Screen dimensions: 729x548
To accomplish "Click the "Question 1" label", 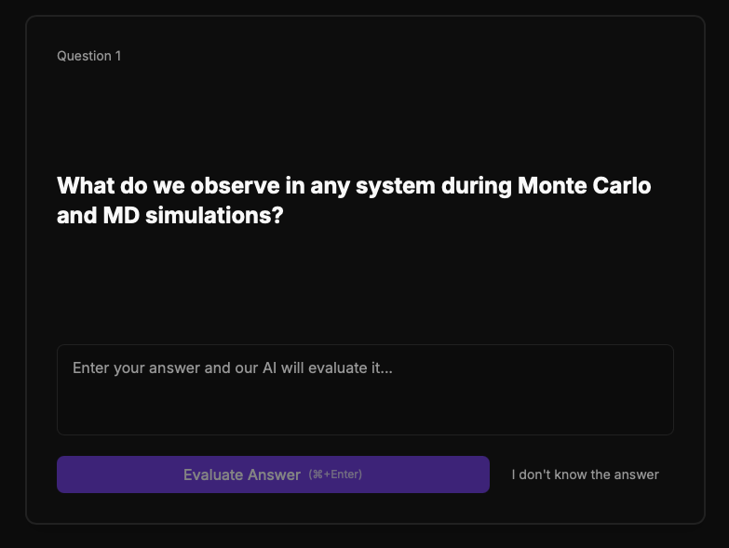I will (x=88, y=56).
